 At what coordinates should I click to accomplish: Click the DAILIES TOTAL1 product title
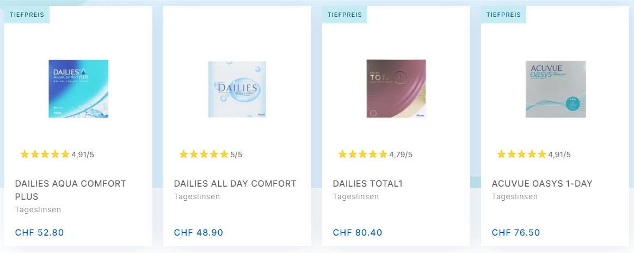tap(368, 183)
